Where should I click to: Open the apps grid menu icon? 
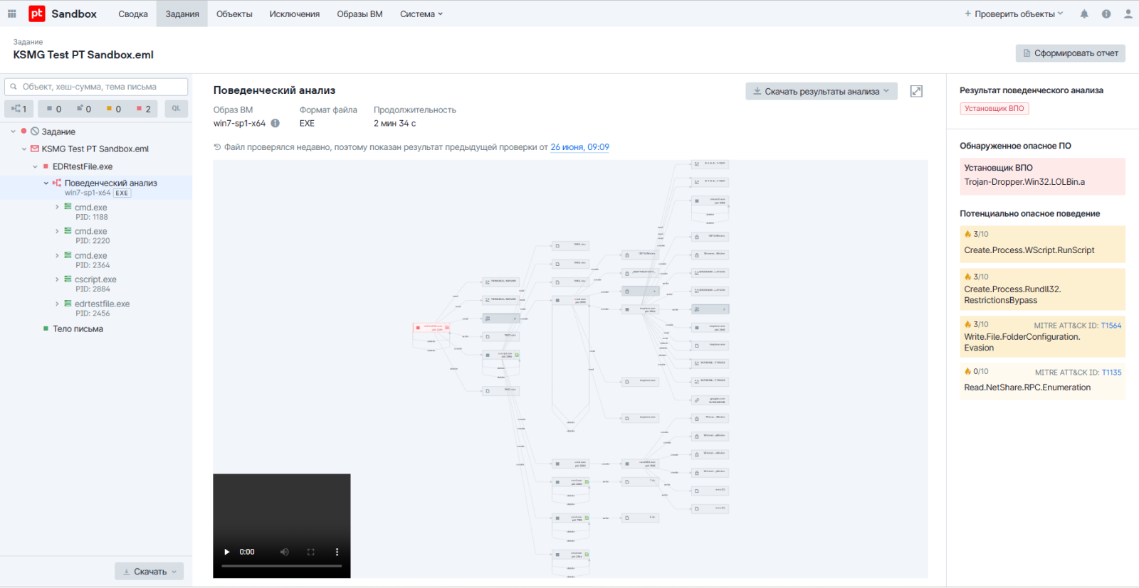pos(11,14)
